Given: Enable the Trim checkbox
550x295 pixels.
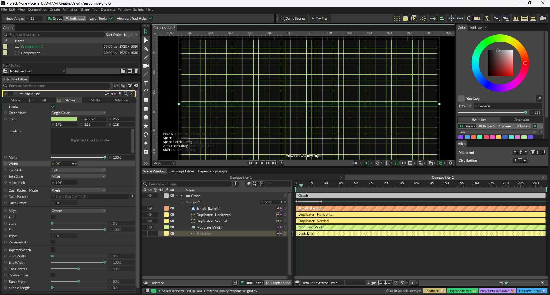Looking at the screenshot, I should 53,217.
